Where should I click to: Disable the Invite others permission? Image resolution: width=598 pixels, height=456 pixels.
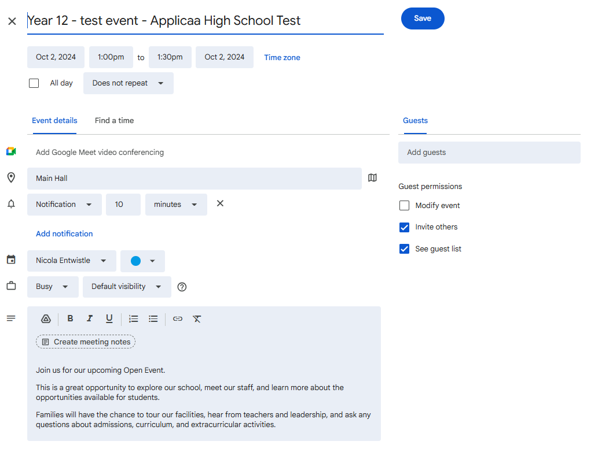pyautogui.click(x=404, y=227)
